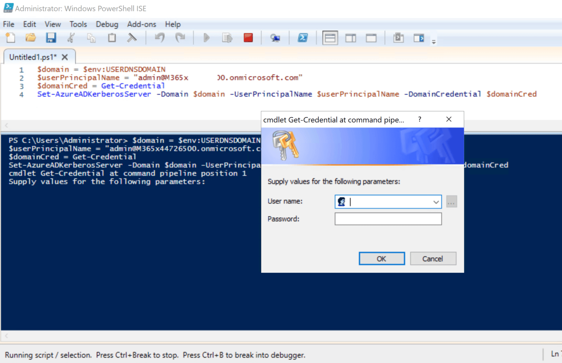Screen dimensions: 562x363
Task: Toggle Show Script Pane Maximized layout
Action: 371,37
